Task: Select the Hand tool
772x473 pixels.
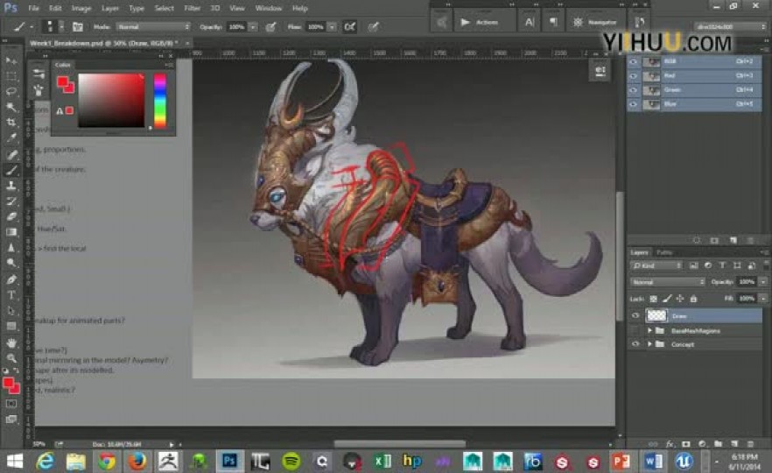Action: pos(11,342)
